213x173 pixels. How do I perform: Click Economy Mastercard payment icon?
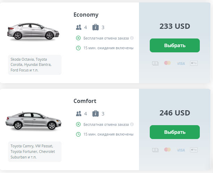click(x=167, y=63)
